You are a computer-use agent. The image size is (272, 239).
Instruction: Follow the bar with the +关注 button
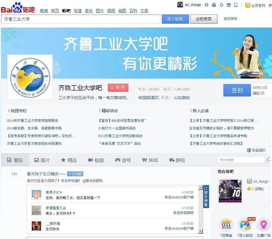click(118, 88)
